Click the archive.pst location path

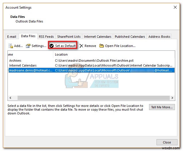pos(94,61)
